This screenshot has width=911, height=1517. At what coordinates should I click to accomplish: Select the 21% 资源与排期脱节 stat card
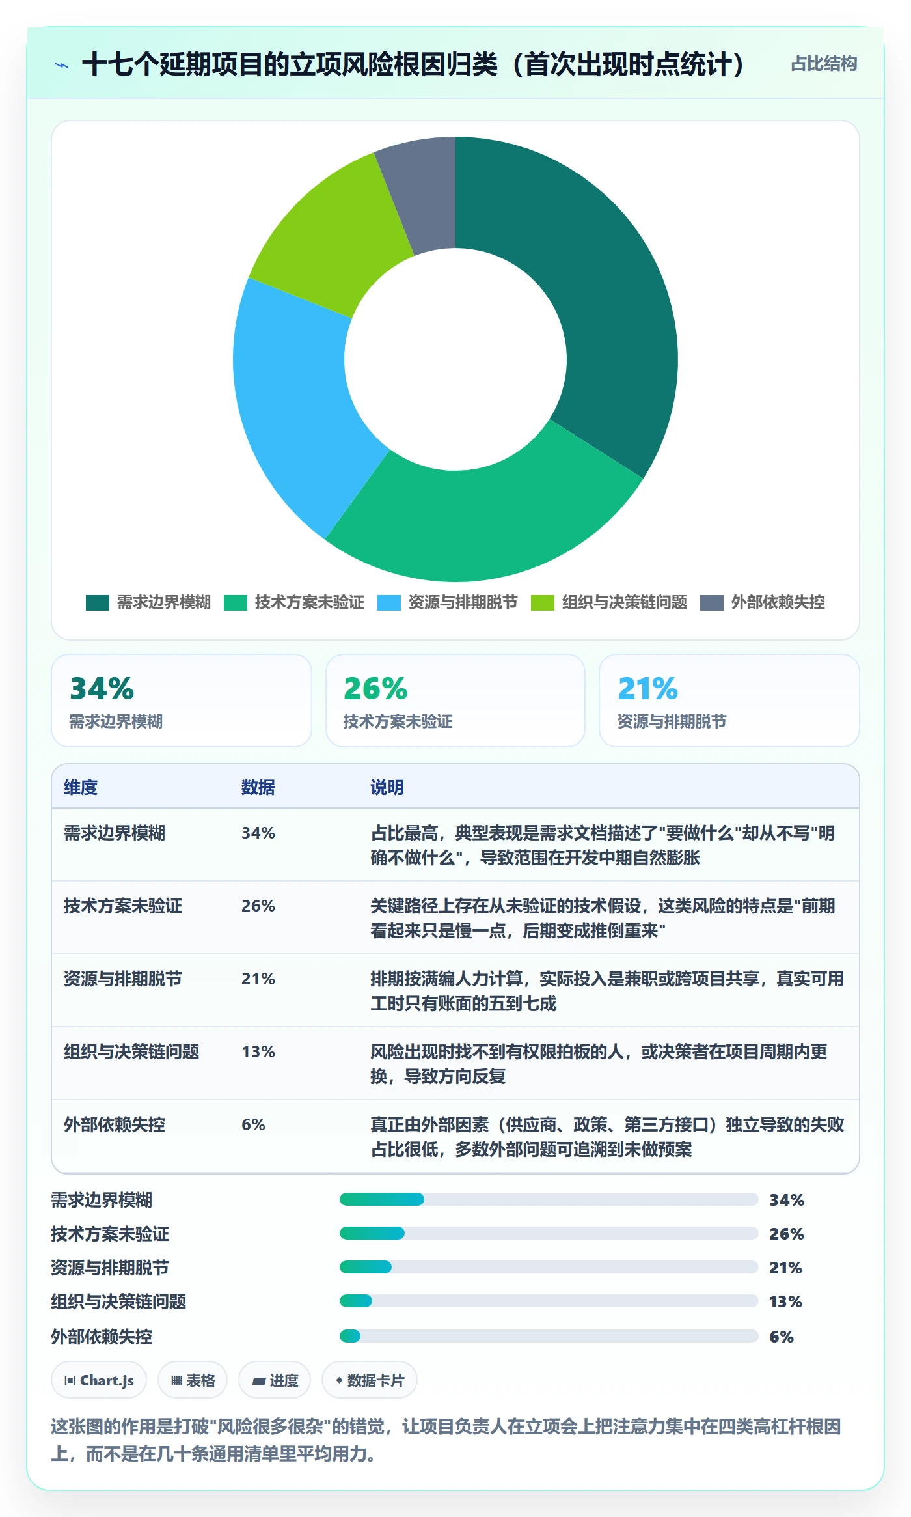coord(729,701)
